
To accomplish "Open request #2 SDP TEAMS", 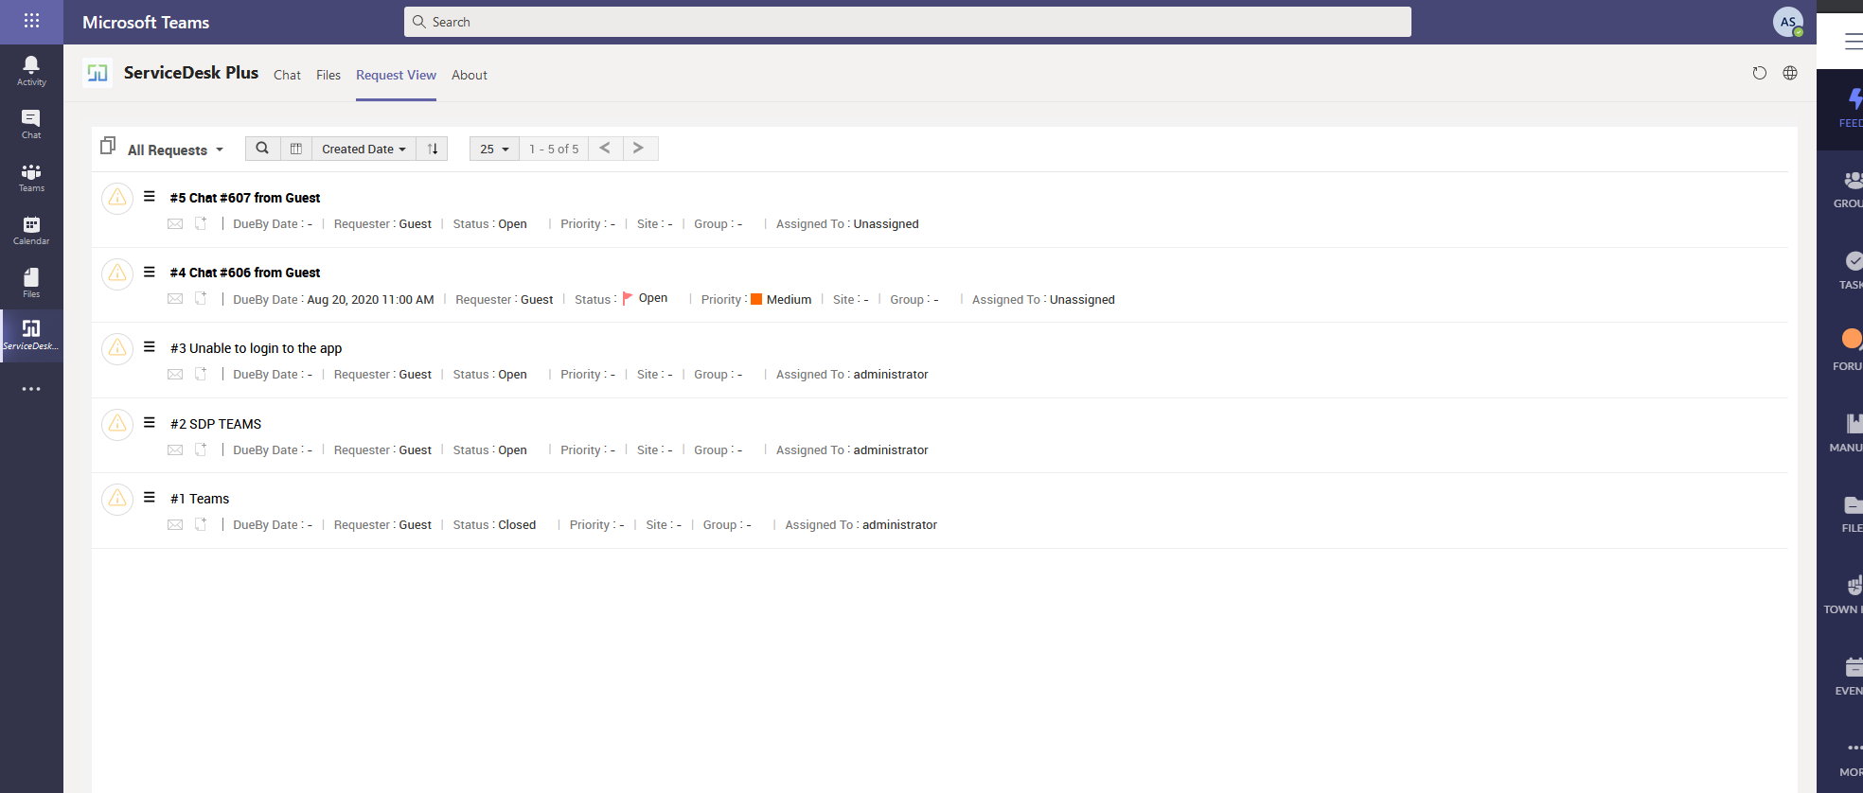I will tap(216, 424).
